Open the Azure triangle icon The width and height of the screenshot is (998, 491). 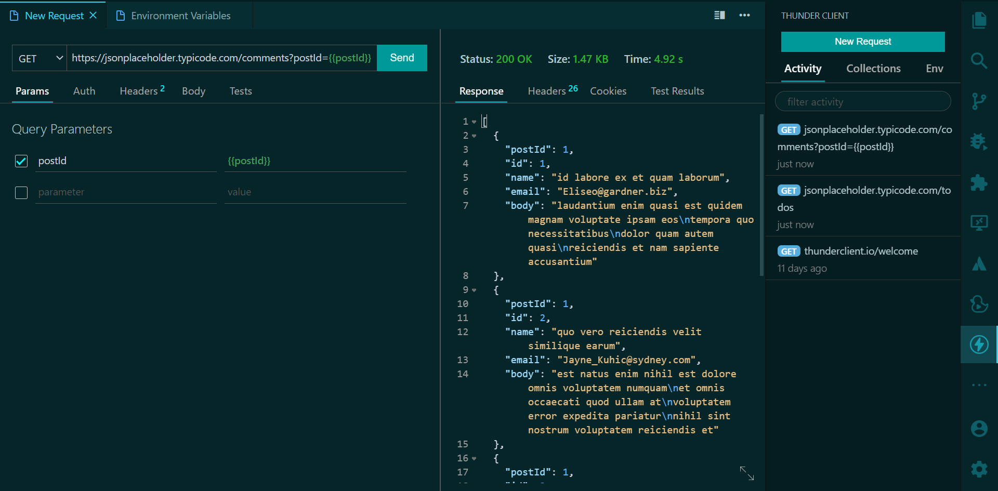pos(979,264)
